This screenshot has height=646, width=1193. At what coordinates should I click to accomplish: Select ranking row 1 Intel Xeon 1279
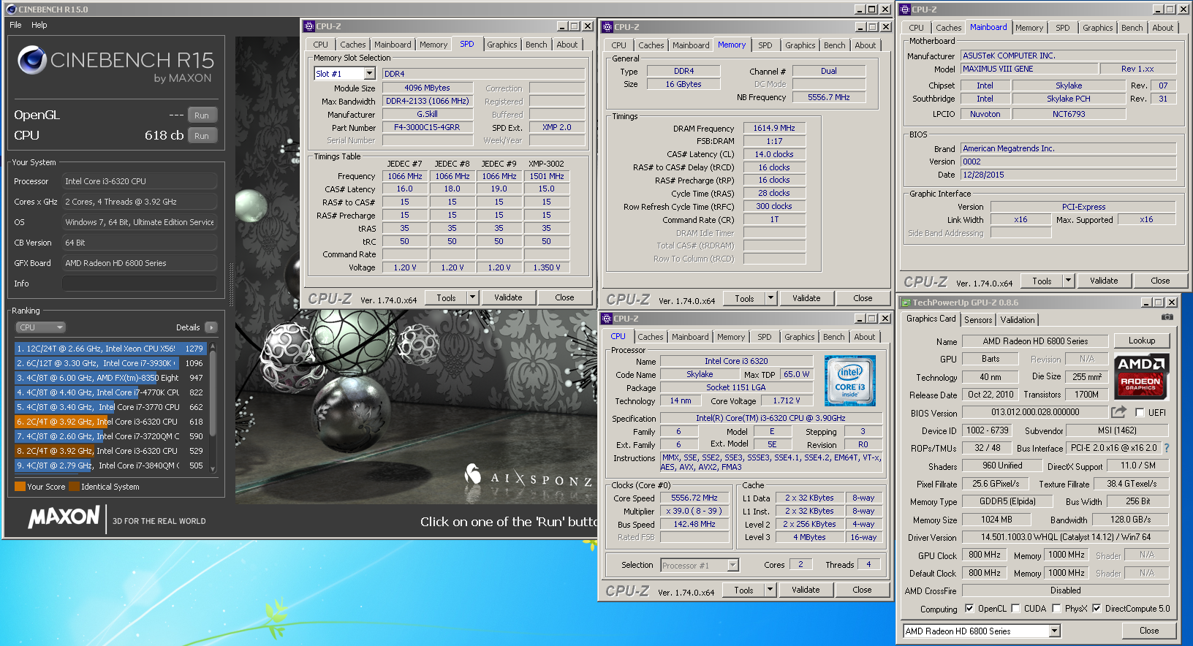pyautogui.click(x=110, y=349)
